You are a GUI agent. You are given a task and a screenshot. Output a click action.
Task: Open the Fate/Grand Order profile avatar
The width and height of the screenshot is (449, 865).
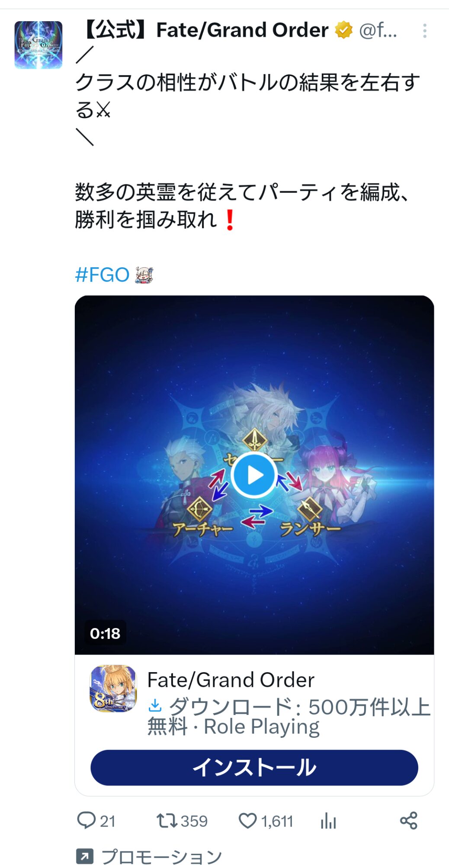click(38, 45)
